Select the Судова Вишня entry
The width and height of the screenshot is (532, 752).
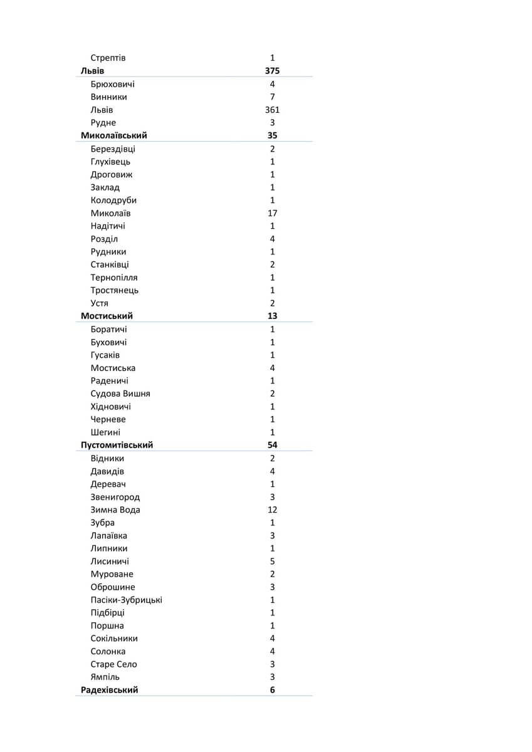[120, 394]
